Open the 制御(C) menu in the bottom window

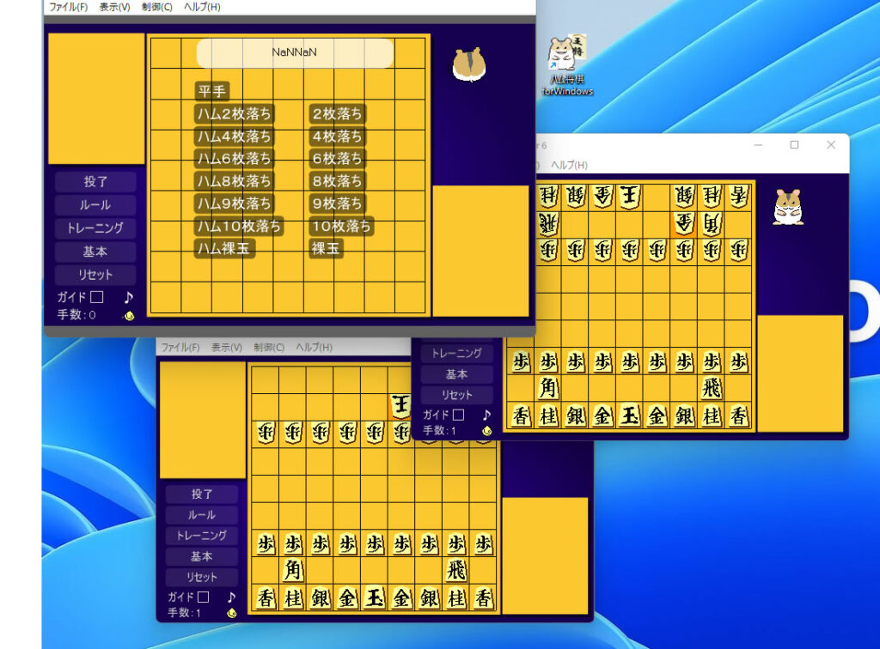click(268, 348)
